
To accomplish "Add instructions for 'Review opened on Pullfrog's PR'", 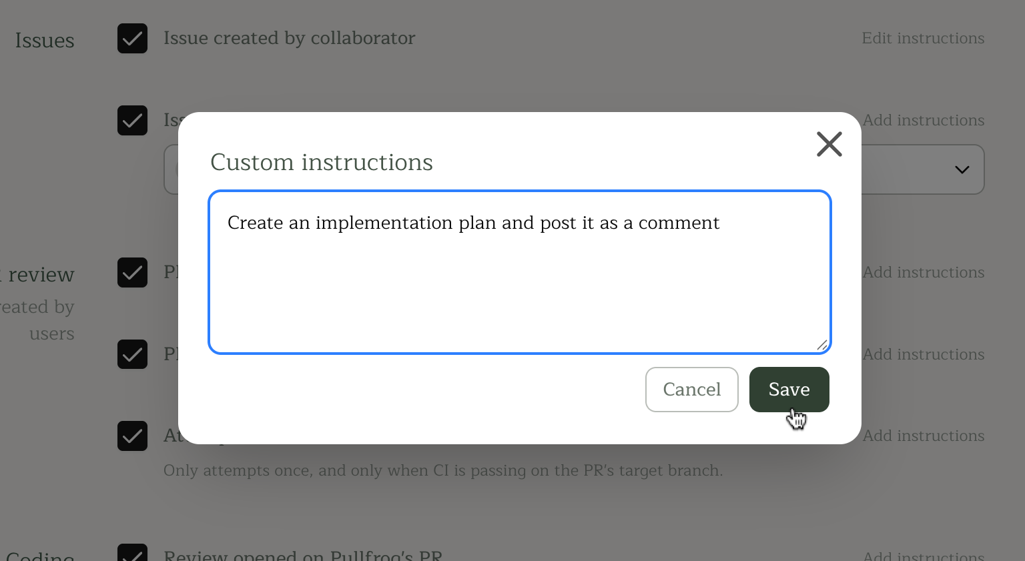I will [x=923, y=555].
